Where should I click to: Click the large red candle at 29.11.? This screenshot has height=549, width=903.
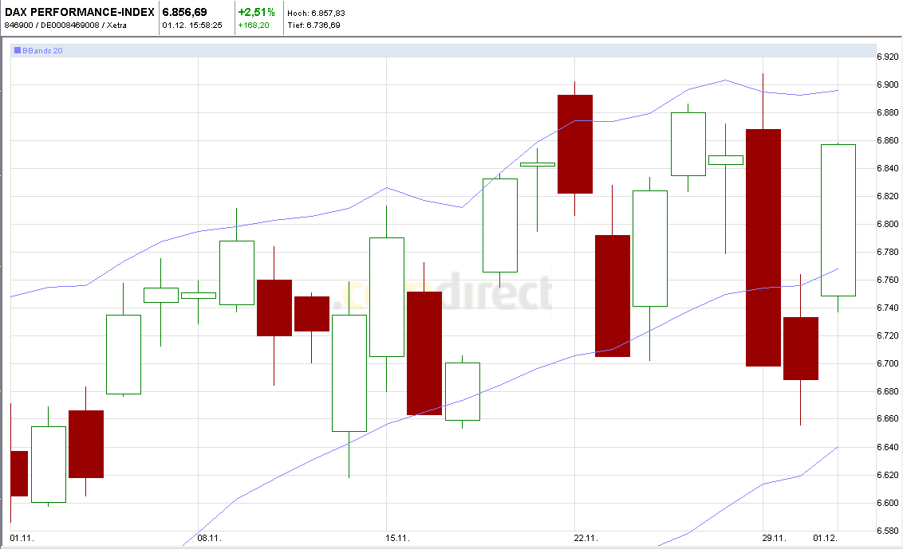click(x=763, y=247)
